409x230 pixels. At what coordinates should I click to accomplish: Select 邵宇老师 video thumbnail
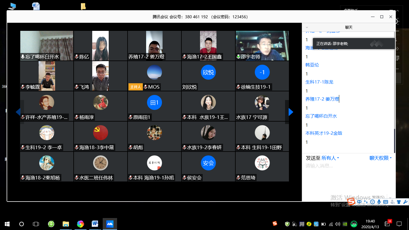(x=262, y=46)
